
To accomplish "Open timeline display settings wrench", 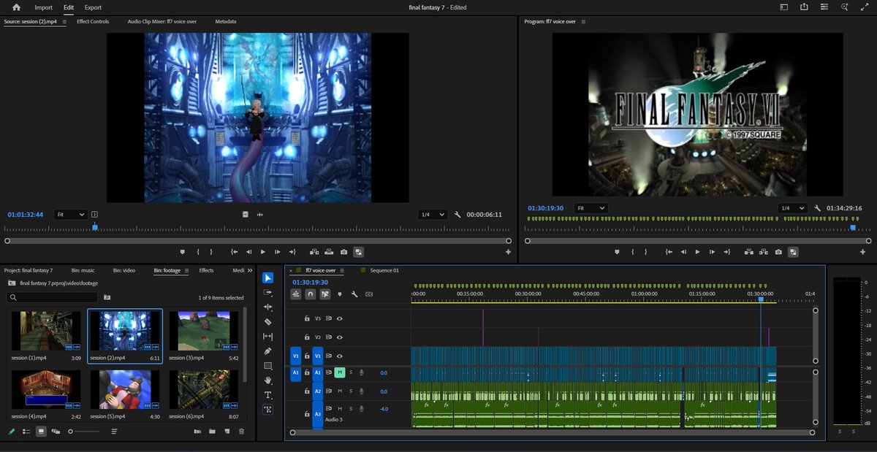I will click(354, 294).
